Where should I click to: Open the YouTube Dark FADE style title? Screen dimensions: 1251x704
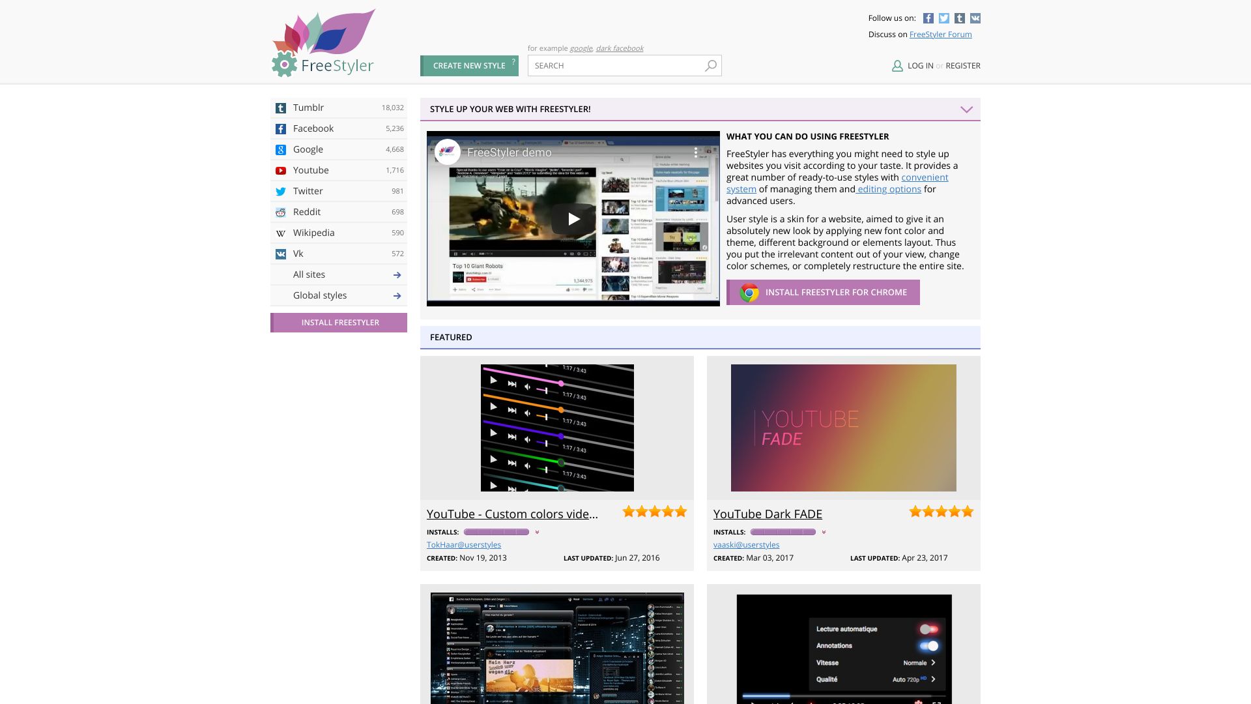(768, 514)
